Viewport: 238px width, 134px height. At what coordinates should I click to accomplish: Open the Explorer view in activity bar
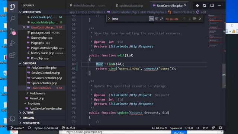coord(12,7)
